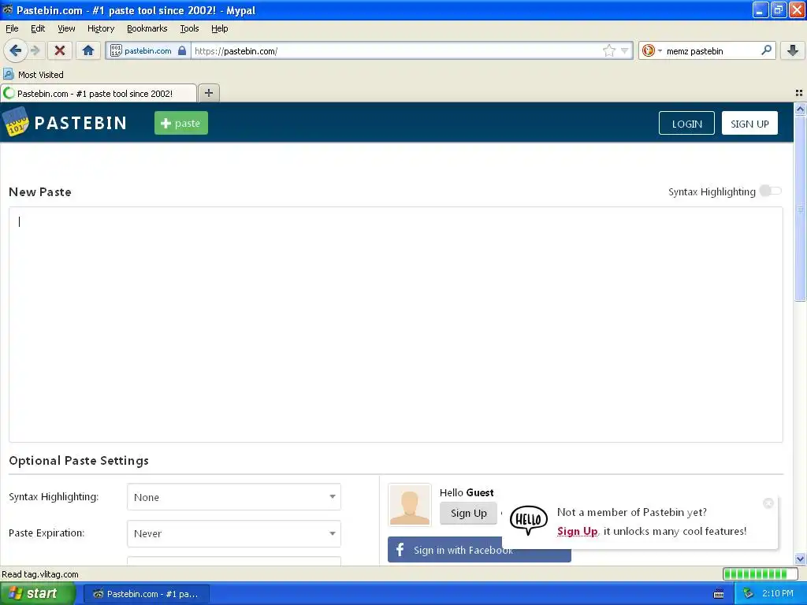
Task: Click inside the New Paste text area
Action: click(x=396, y=324)
